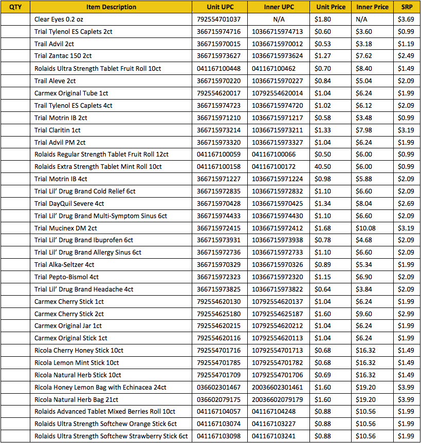This screenshot has height=443, width=421.
Task: Click Rolaids Ultra Strength Softchew Orange Stick 6ct
Action: [x=105, y=424]
